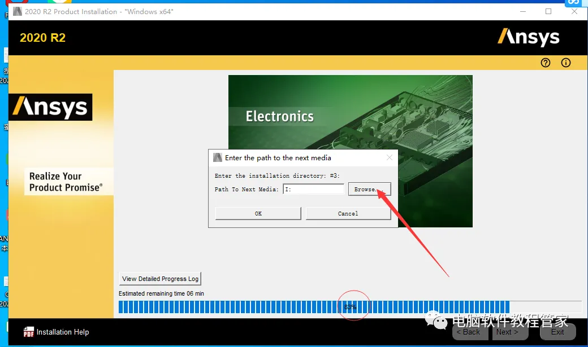The height and width of the screenshot is (347, 588).
Task: Click the installation progress bar
Action: tap(350, 307)
